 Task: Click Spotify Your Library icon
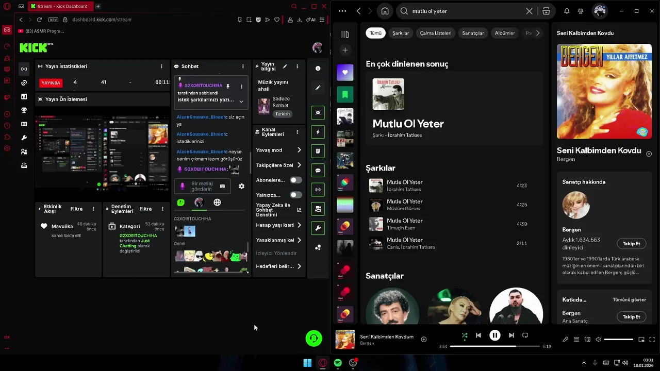coord(345,35)
